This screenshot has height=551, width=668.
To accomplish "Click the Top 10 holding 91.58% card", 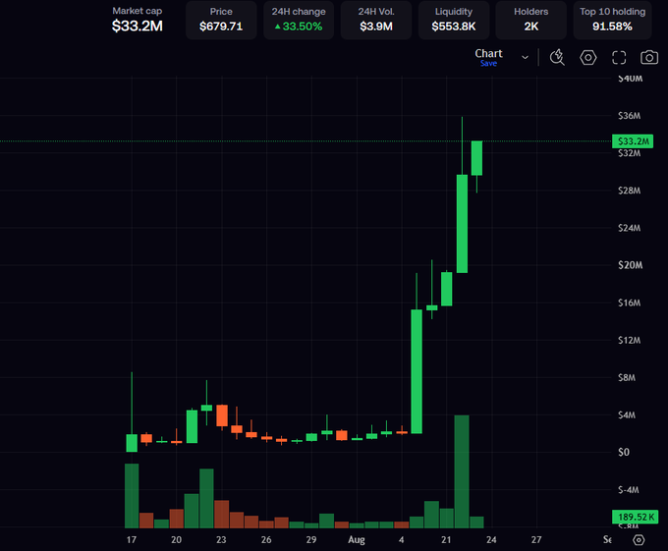I will [613, 20].
